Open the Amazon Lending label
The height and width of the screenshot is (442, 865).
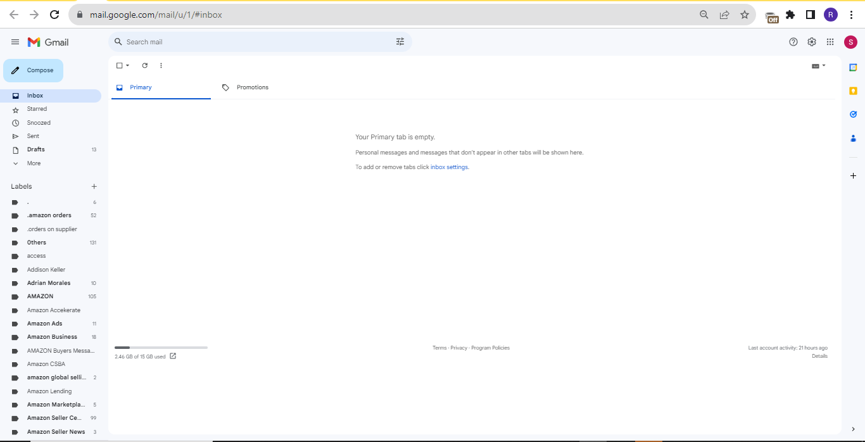click(51, 391)
